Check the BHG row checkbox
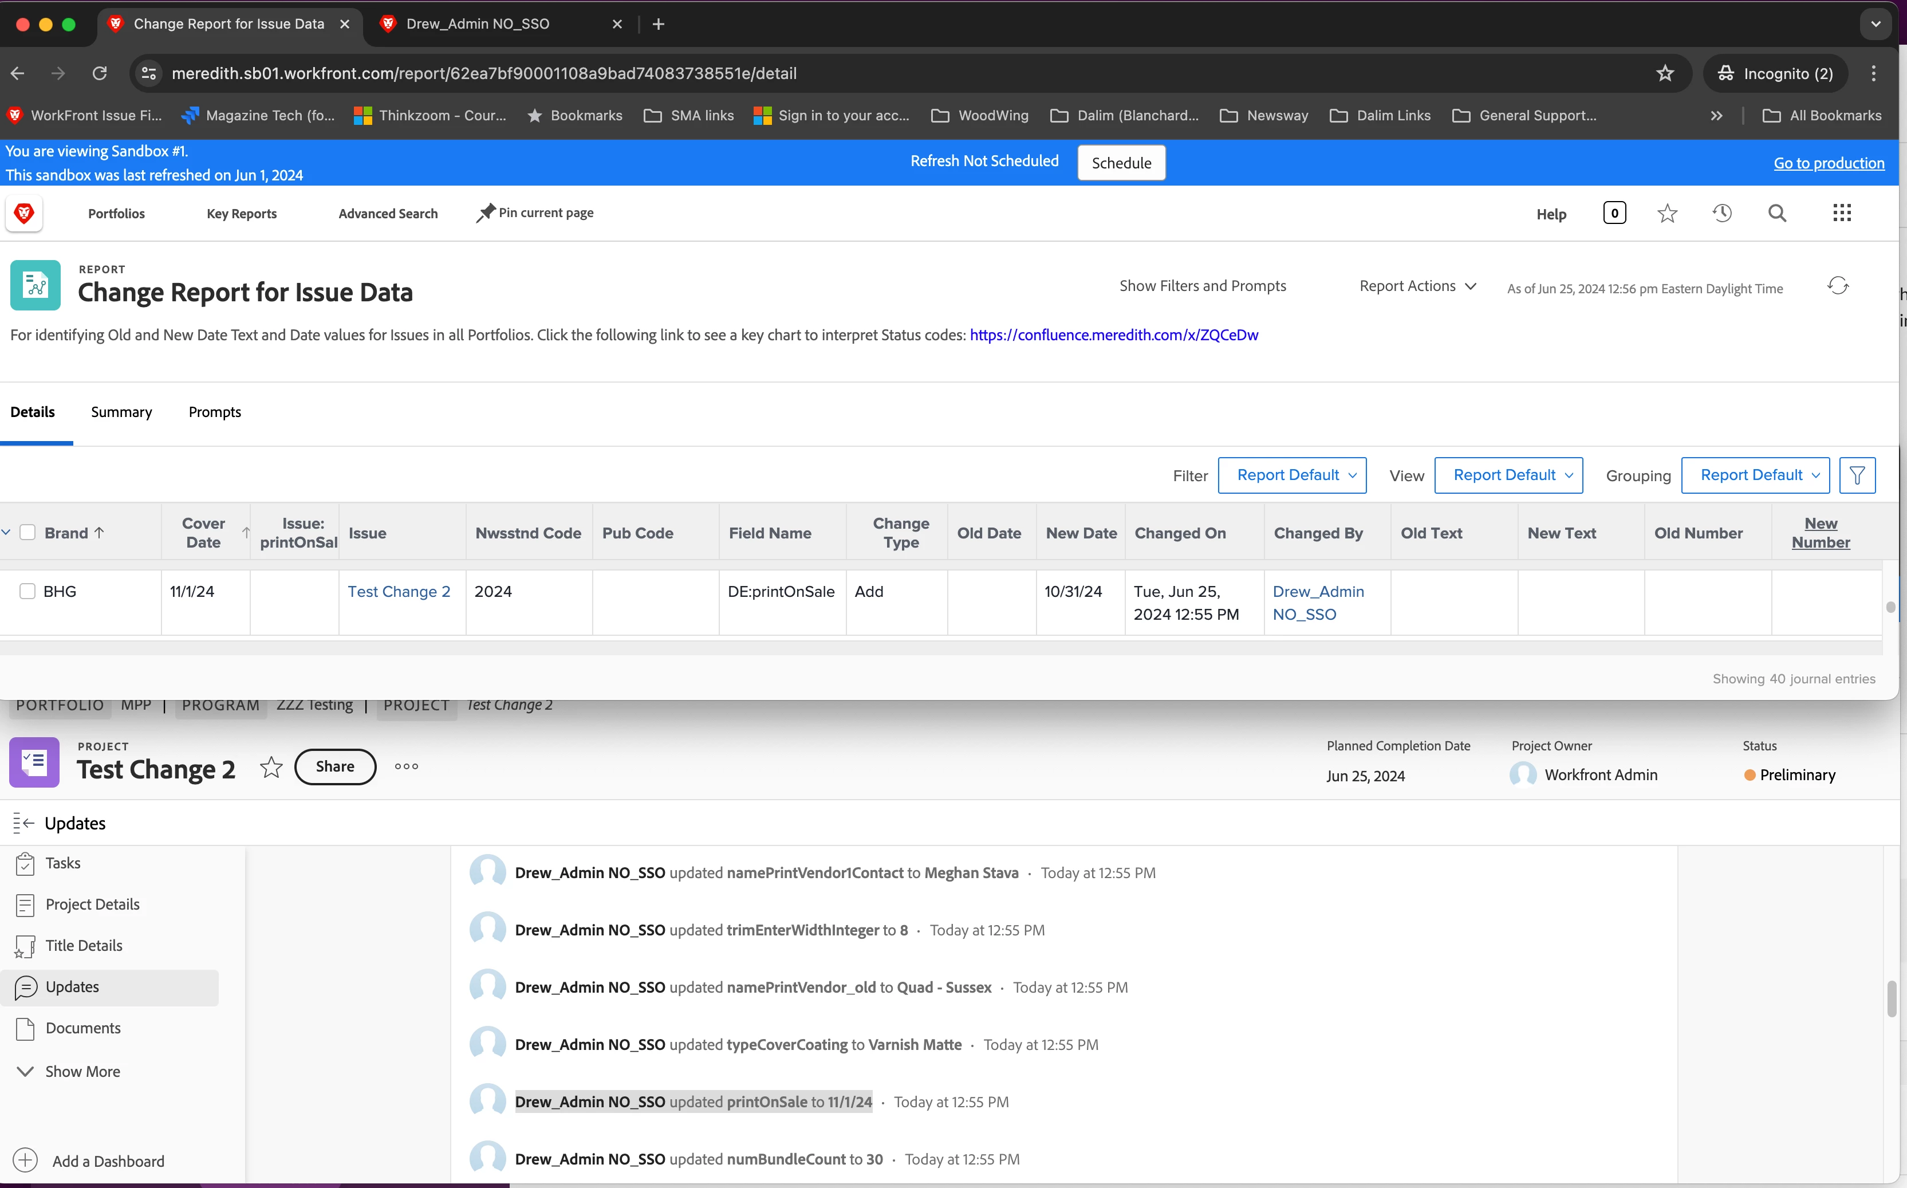This screenshot has height=1188, width=1907. [x=27, y=592]
